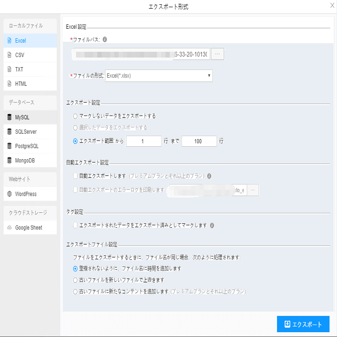Enable the 自動エクスポートします checkbox
The height and width of the screenshot is (337, 337).
click(75, 176)
